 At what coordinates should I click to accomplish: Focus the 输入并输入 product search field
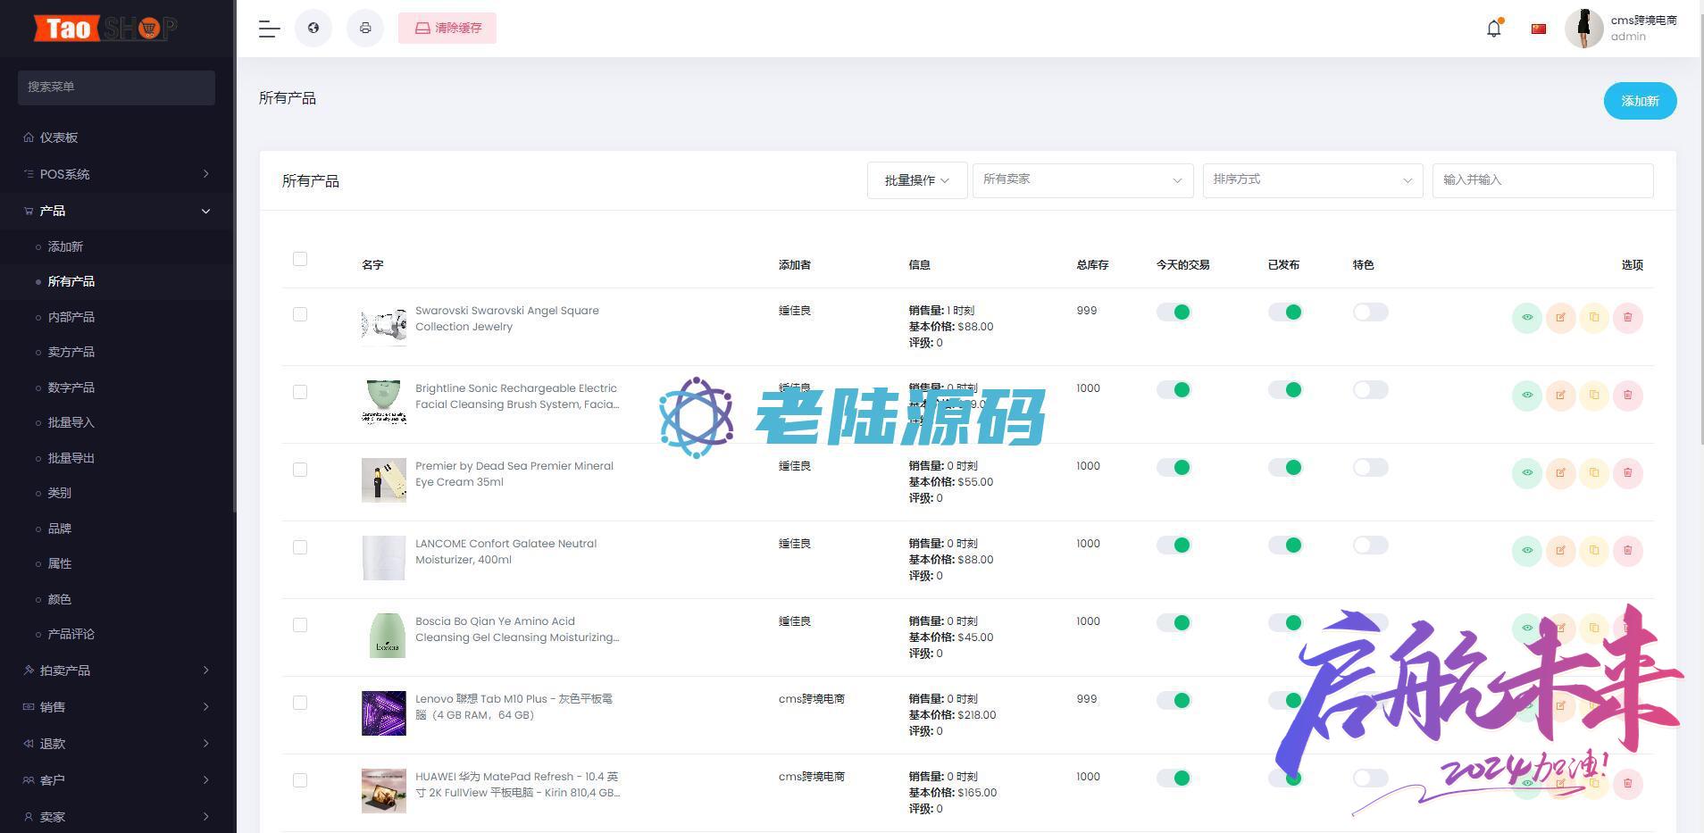point(1542,180)
